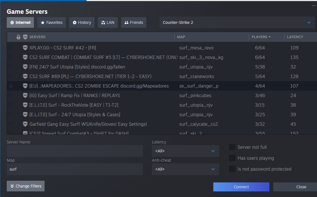Focus the Server Name filter field
The height and width of the screenshot is (197, 317).
[75, 151]
